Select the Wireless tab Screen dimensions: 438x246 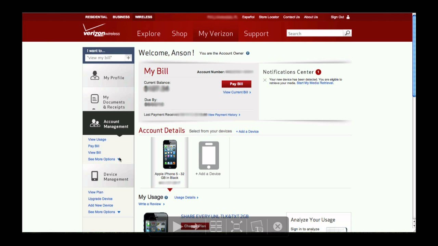(x=144, y=17)
